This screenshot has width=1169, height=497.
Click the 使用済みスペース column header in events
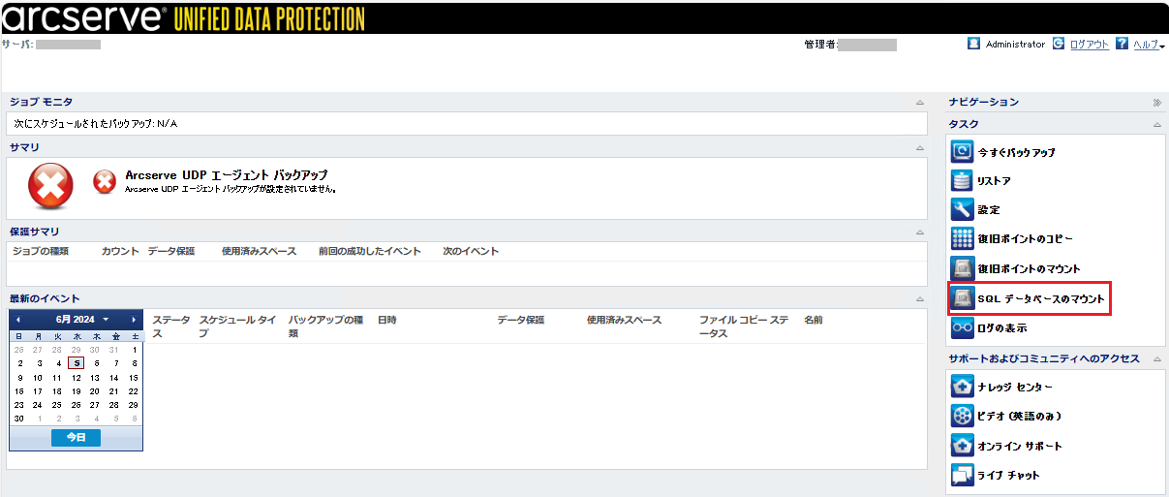(624, 320)
